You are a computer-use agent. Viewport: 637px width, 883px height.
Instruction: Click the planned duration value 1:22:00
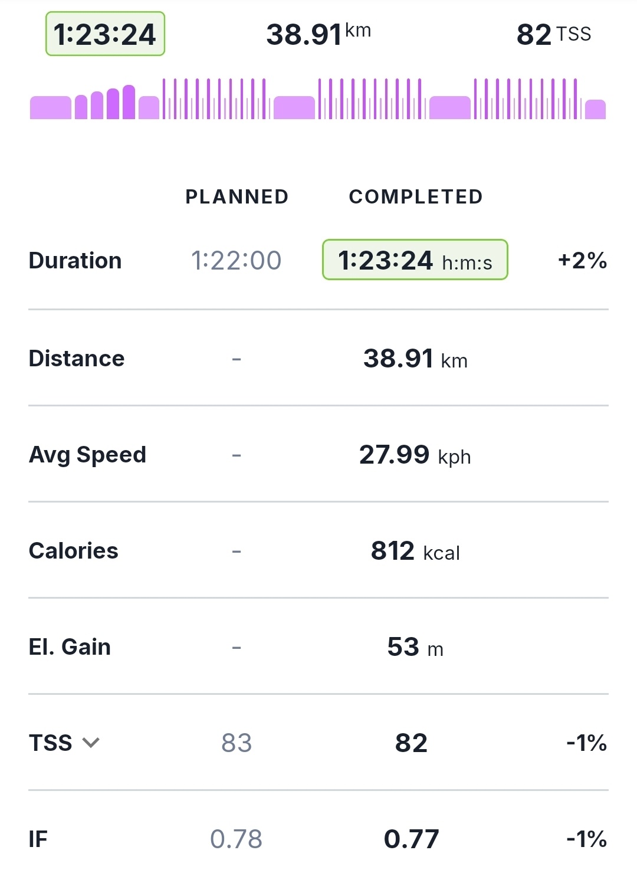click(x=236, y=260)
